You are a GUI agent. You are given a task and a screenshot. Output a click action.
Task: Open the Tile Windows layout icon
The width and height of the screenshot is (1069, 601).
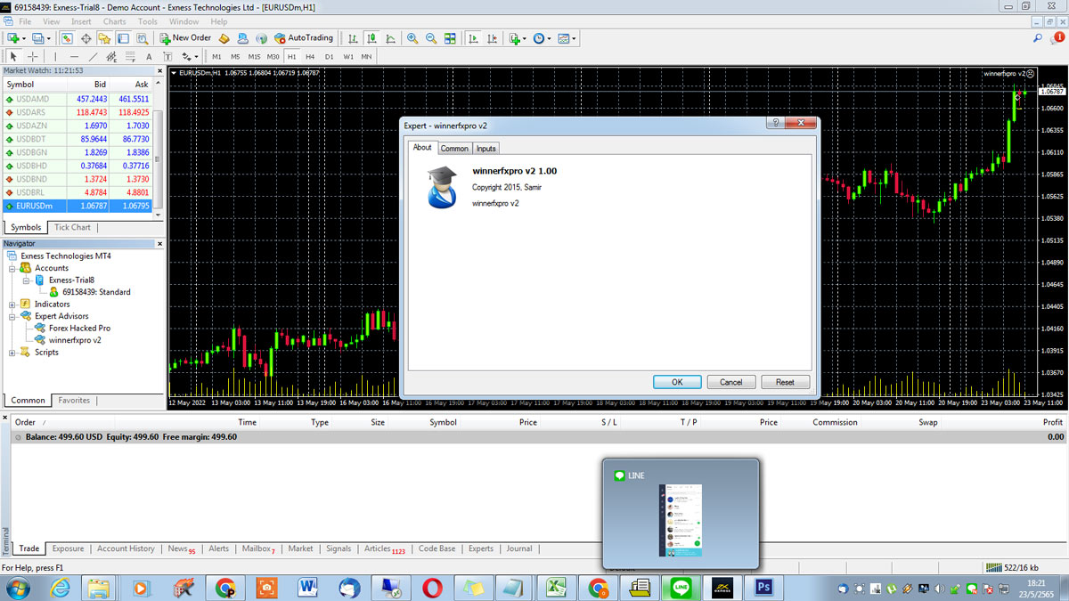pos(450,38)
